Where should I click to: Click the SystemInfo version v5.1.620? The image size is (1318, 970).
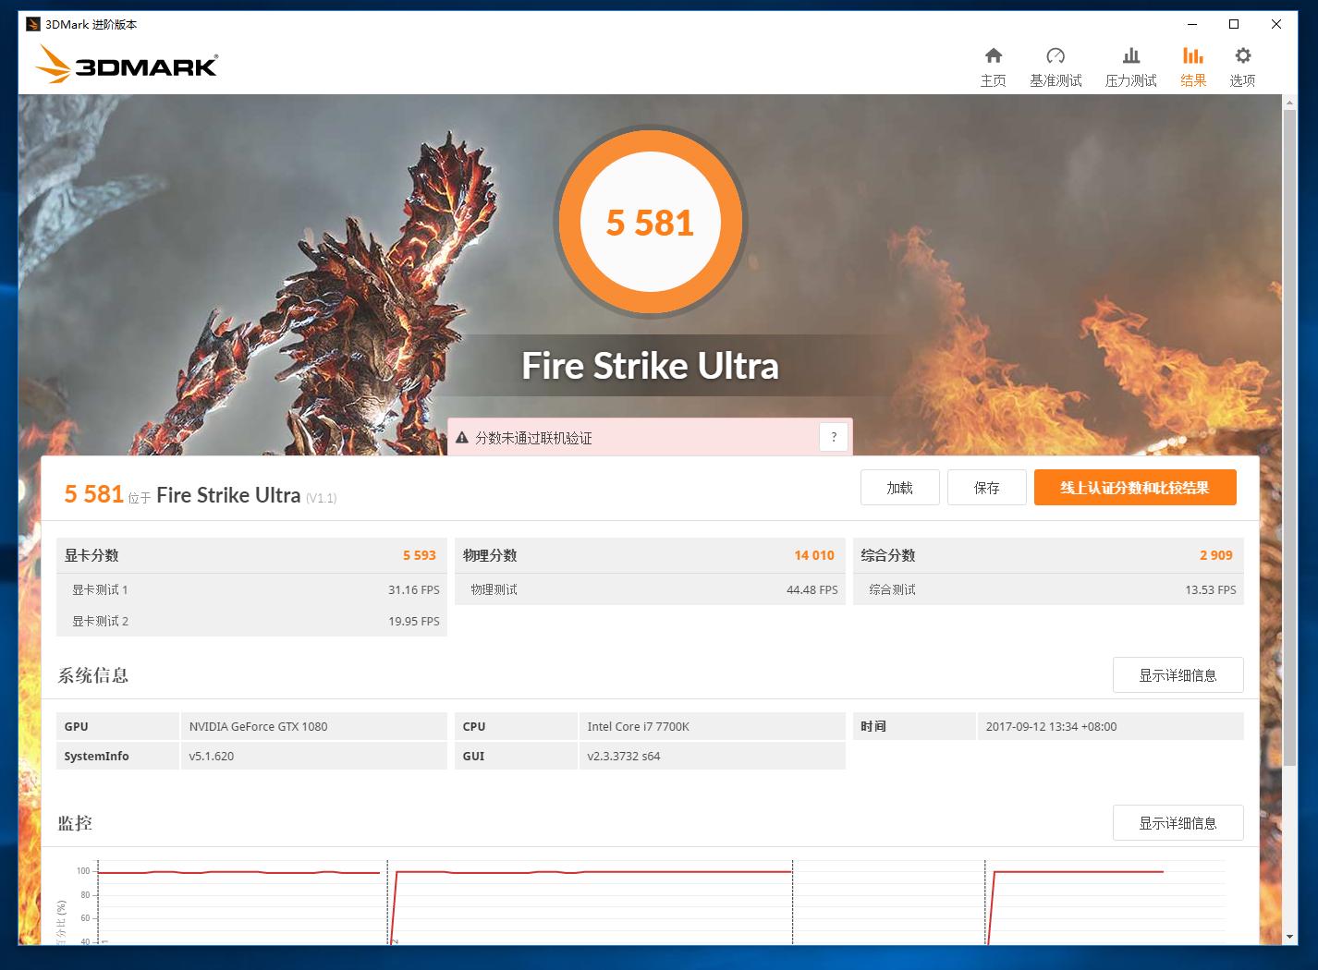[212, 756]
